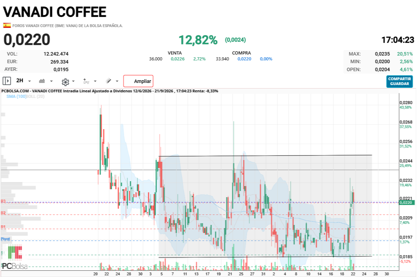417x277 pixels.
Task: Click the add indicator icon
Action: (86, 81)
